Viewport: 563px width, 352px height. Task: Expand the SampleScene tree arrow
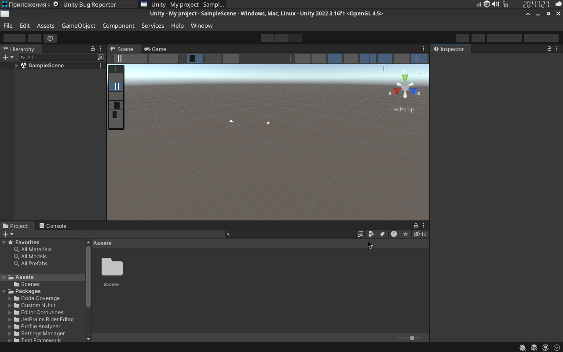[17, 66]
